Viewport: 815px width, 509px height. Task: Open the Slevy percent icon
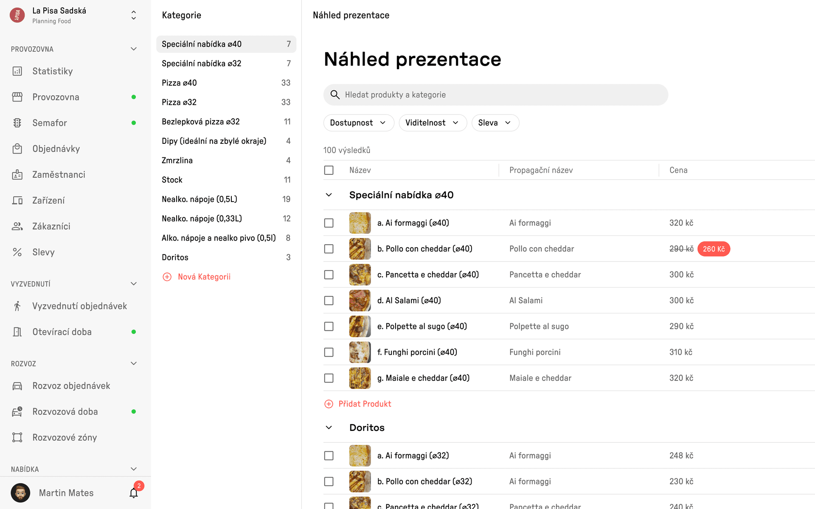(17, 252)
